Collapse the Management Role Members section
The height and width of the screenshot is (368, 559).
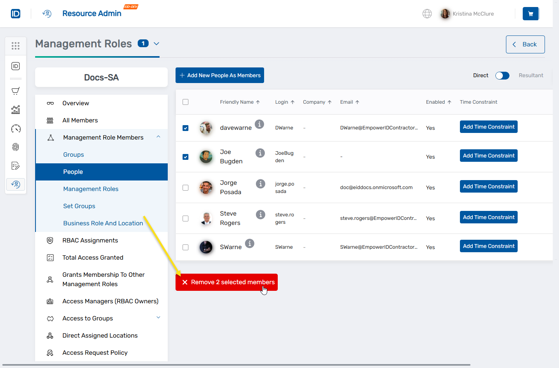pos(158,137)
